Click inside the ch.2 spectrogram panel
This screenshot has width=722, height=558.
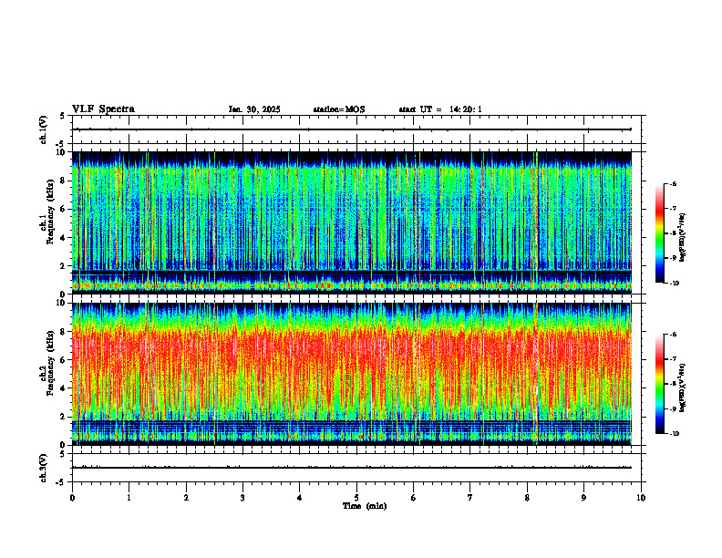(352, 374)
